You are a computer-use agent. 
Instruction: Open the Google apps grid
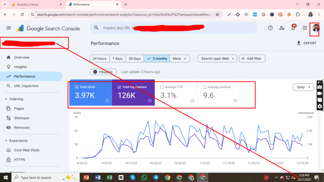pyautogui.click(x=305, y=28)
